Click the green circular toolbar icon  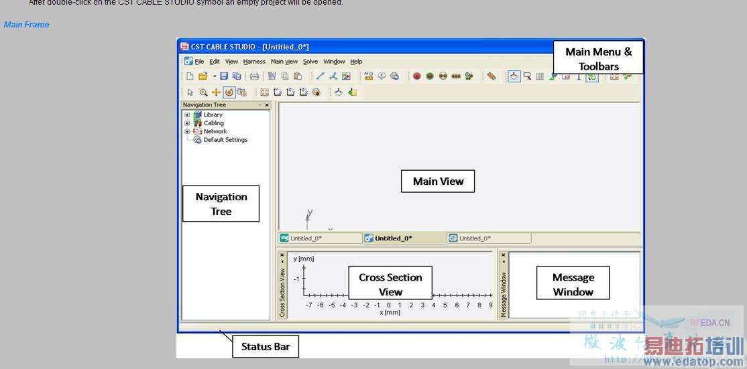pyautogui.click(x=430, y=76)
